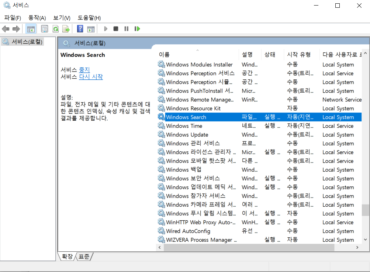Click the horizontal scrollbar thumb

point(249,247)
